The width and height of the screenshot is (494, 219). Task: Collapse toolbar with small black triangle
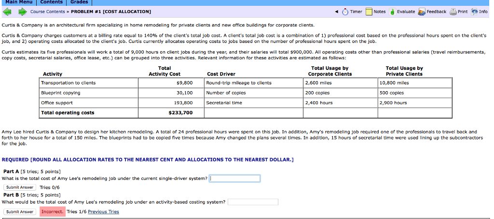point(336,12)
